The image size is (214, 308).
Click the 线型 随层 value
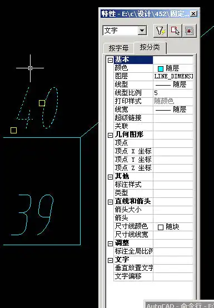[173, 85]
